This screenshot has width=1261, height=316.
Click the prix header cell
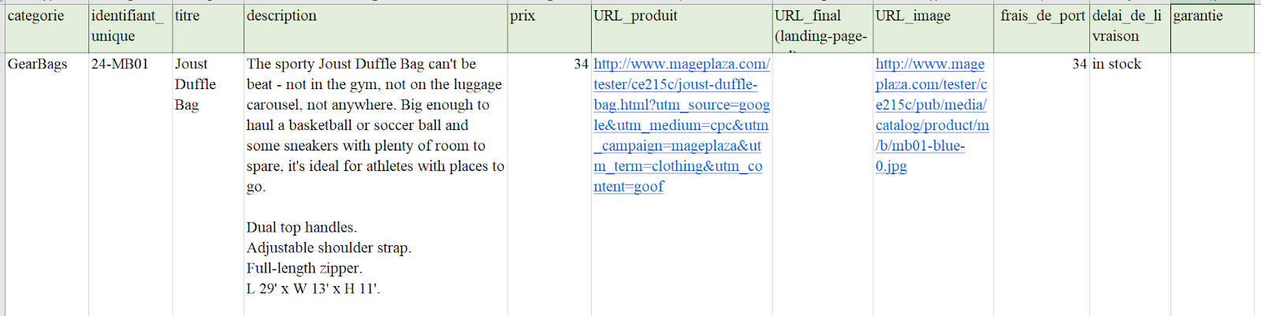[x=549, y=28]
